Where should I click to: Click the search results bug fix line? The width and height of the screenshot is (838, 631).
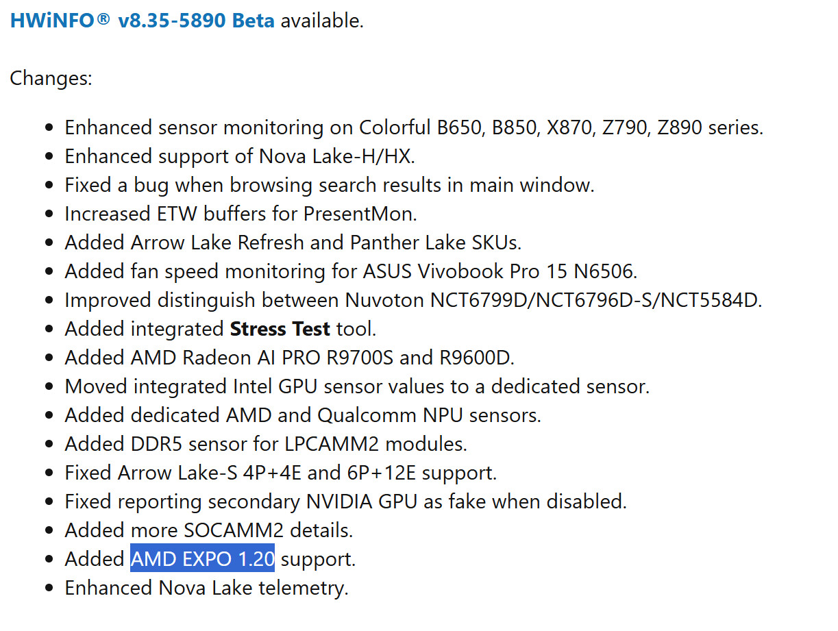(329, 185)
